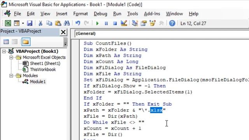Click the Reset stop icon

tap(115, 23)
